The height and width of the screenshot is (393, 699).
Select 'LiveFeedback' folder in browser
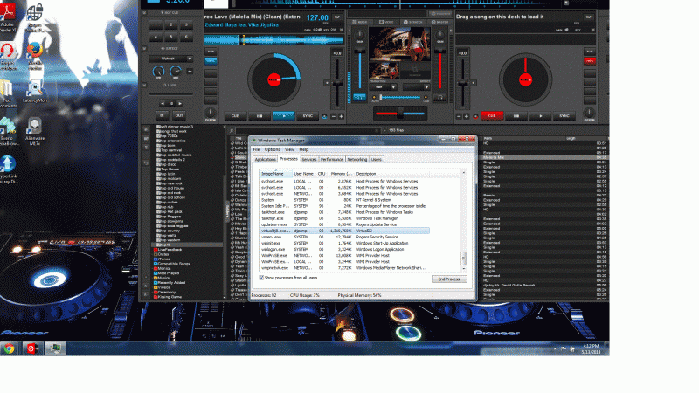click(168, 250)
